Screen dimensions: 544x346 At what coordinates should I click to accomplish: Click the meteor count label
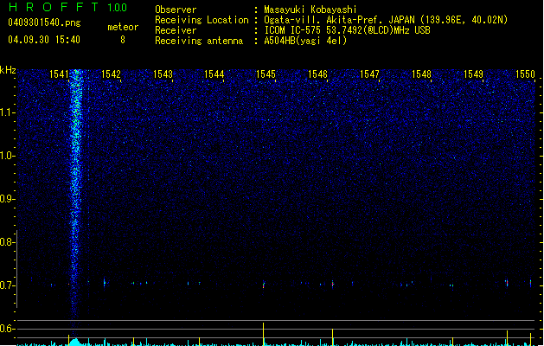(123, 27)
